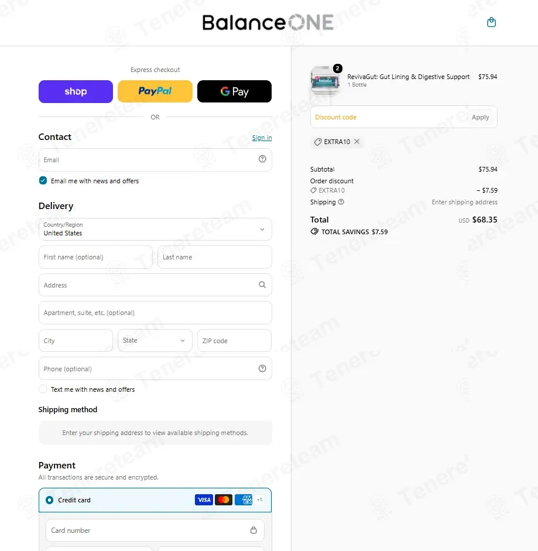Screen dimensions: 538x551
Task: Pay with Shop express checkout
Action: coord(76,91)
